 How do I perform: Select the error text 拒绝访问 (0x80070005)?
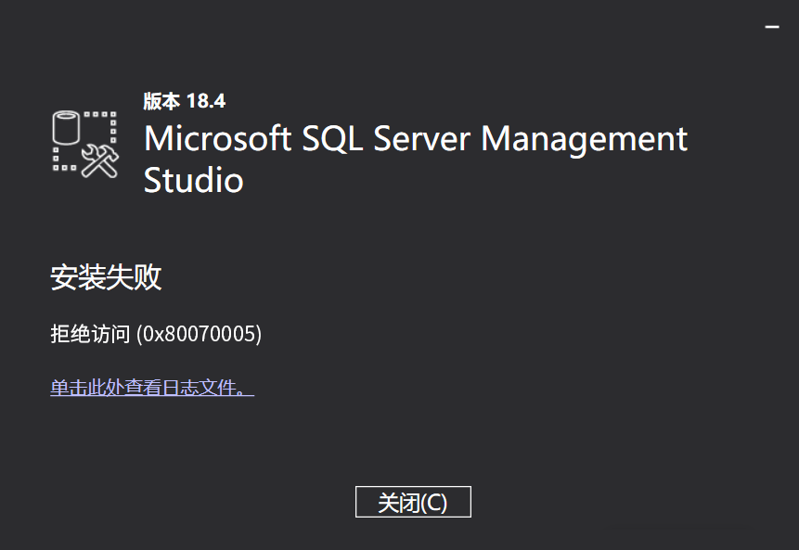[x=156, y=334]
